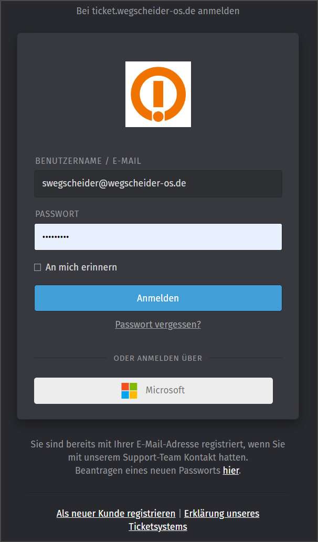Screen dimensions: 318x542
Task: Click the four-colored Microsoft logo icon
Action: pos(129,391)
